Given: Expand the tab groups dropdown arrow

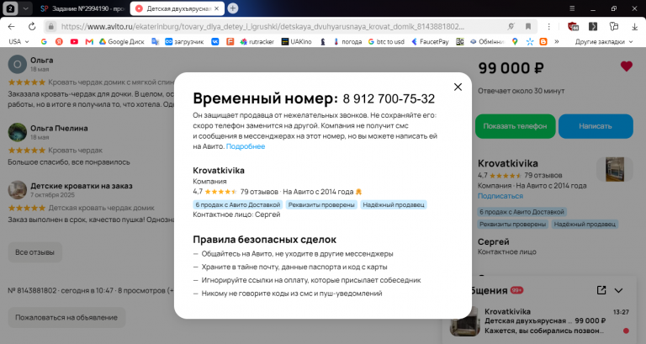Looking at the screenshot, I should coord(25,8).
